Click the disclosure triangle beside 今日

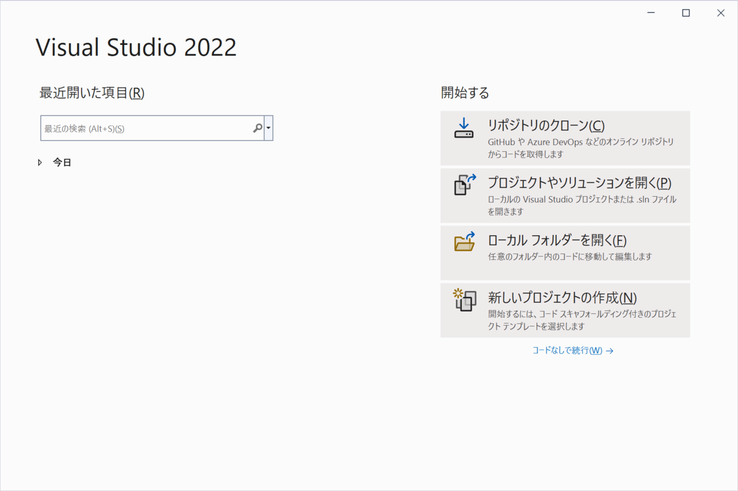click(40, 162)
